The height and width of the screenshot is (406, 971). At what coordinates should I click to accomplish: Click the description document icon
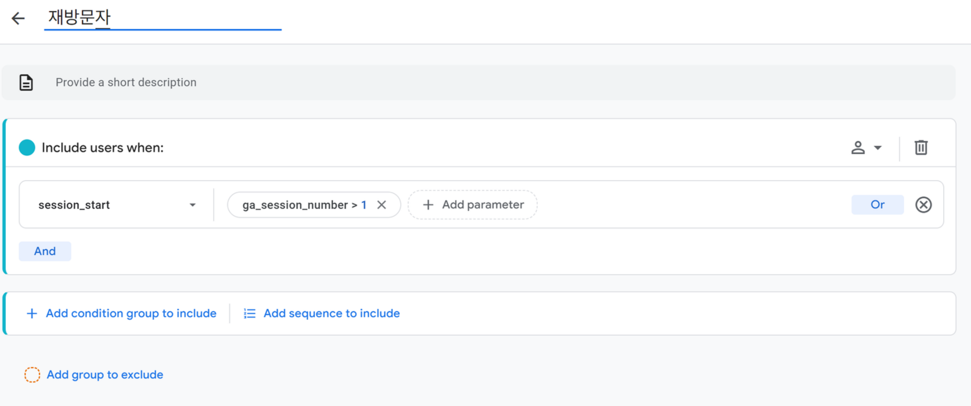(26, 82)
